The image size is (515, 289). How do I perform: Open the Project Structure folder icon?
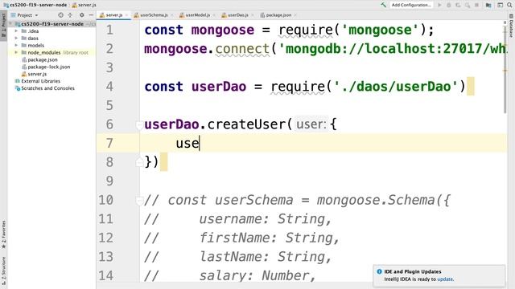488,5
